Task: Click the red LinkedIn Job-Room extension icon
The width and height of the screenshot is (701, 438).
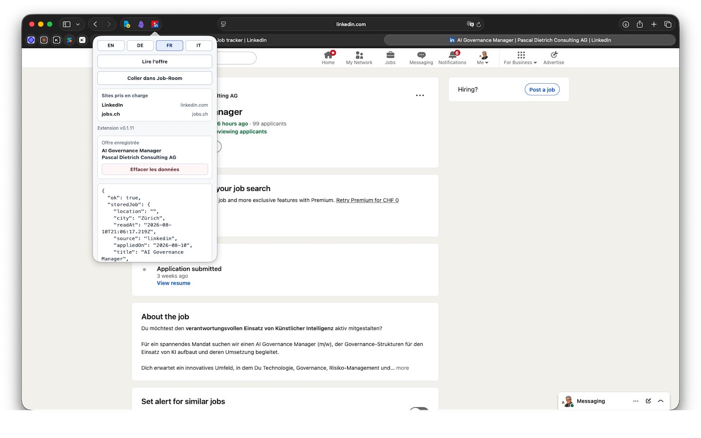Action: [155, 24]
